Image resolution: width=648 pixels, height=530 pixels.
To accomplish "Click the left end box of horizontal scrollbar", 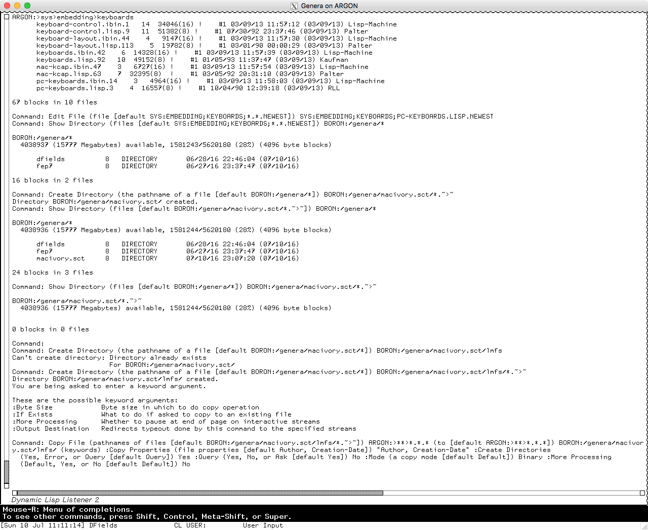I will point(15,493).
